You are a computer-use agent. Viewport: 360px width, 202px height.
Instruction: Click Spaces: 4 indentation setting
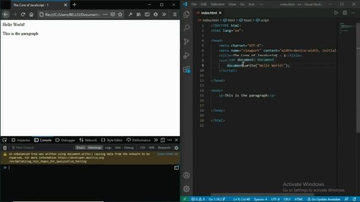tap(260, 199)
